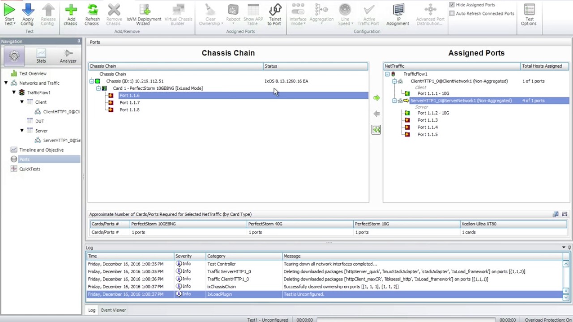This screenshot has height=322, width=573.
Task: Show the ARP Table
Action: point(253,14)
